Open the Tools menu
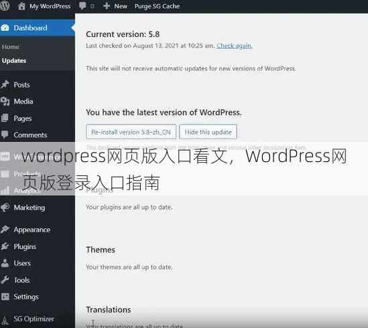Viewport: 368px width, 328px height. [22, 280]
